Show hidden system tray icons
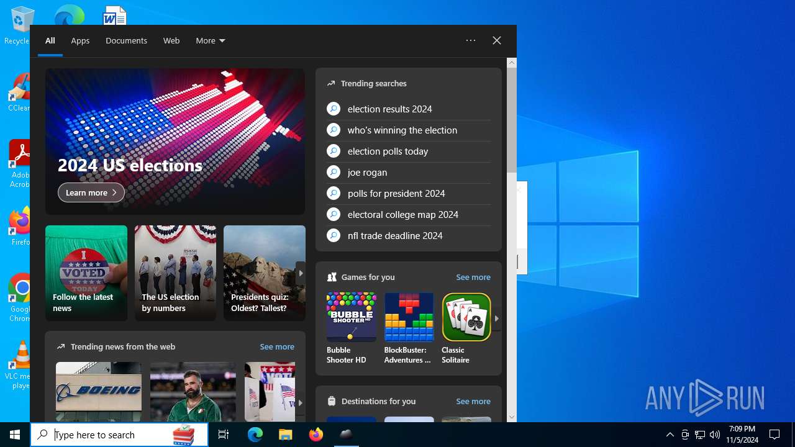Screen dimensions: 795x447 click(x=670, y=435)
